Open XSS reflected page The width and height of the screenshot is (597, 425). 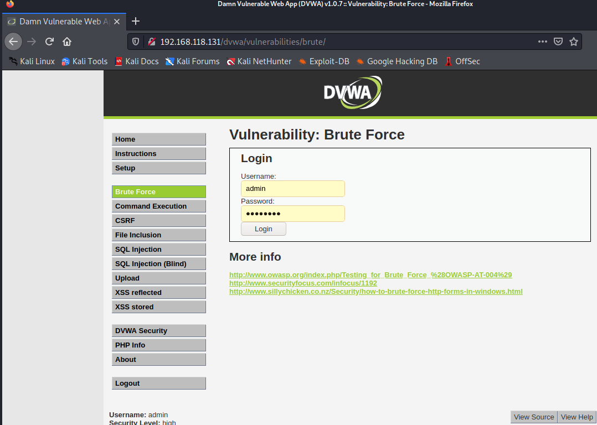pyautogui.click(x=159, y=293)
